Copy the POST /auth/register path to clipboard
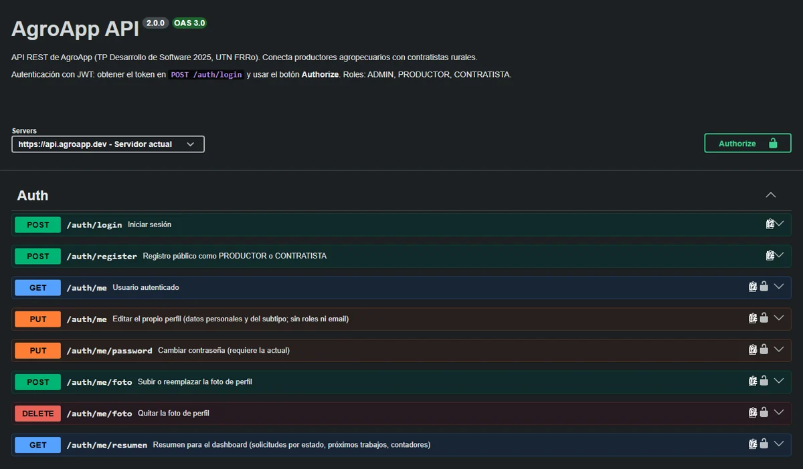 click(770, 256)
